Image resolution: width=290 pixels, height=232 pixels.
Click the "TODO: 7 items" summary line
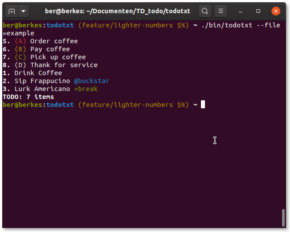[x=28, y=97]
